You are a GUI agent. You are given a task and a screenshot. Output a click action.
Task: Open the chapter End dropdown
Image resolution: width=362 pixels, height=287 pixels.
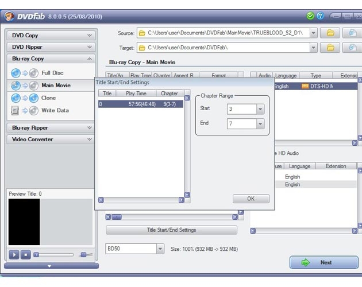pyautogui.click(x=260, y=123)
